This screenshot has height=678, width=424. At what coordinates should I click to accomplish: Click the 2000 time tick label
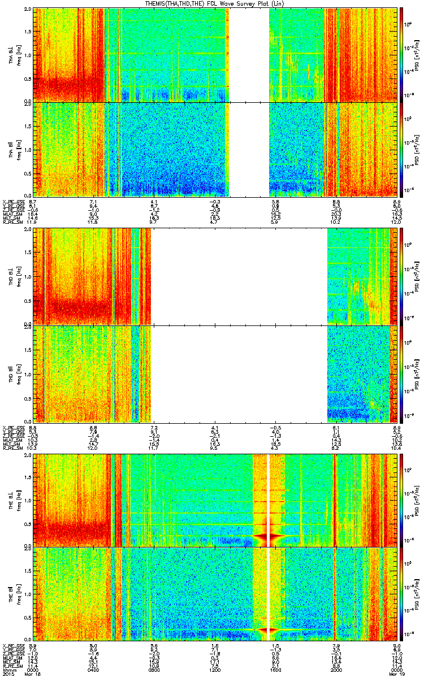[x=336, y=669]
